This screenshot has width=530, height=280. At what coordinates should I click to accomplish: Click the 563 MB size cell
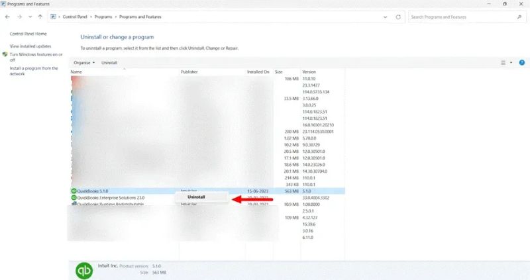click(x=292, y=191)
